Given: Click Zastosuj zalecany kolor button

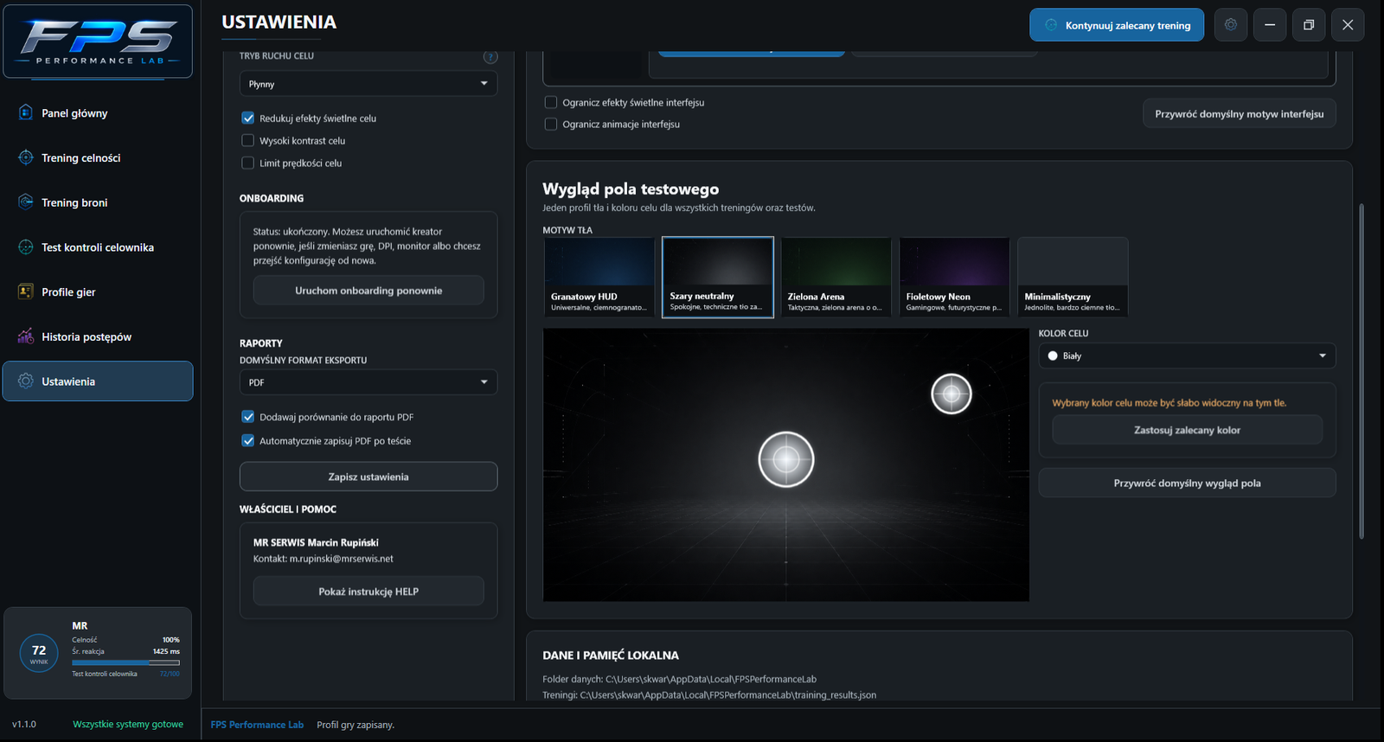Looking at the screenshot, I should (1187, 430).
